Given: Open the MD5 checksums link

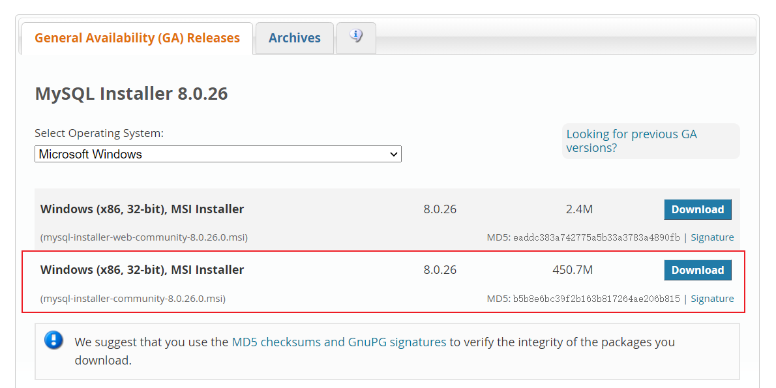Looking at the screenshot, I should click(x=275, y=342).
